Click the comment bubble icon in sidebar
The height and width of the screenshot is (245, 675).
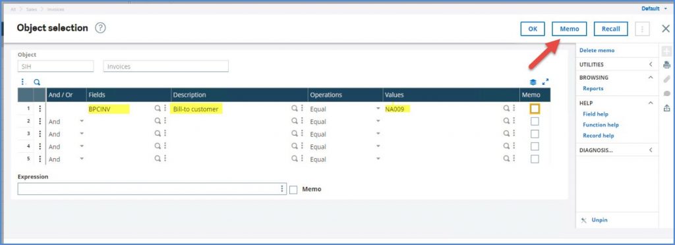(x=667, y=94)
